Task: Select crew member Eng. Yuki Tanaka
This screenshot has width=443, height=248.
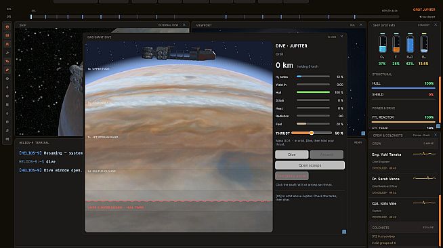Action: 404,161
